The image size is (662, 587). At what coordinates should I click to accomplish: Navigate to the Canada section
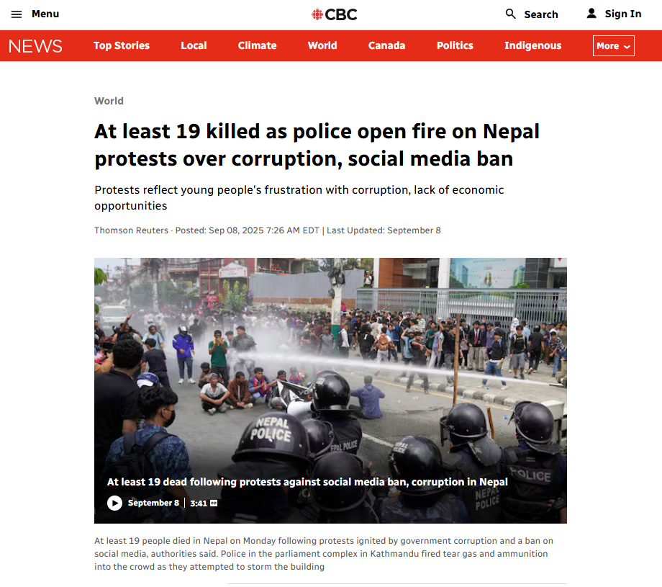pyautogui.click(x=386, y=45)
